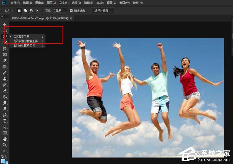Select the Rectangular Marquee tool

click(5, 30)
